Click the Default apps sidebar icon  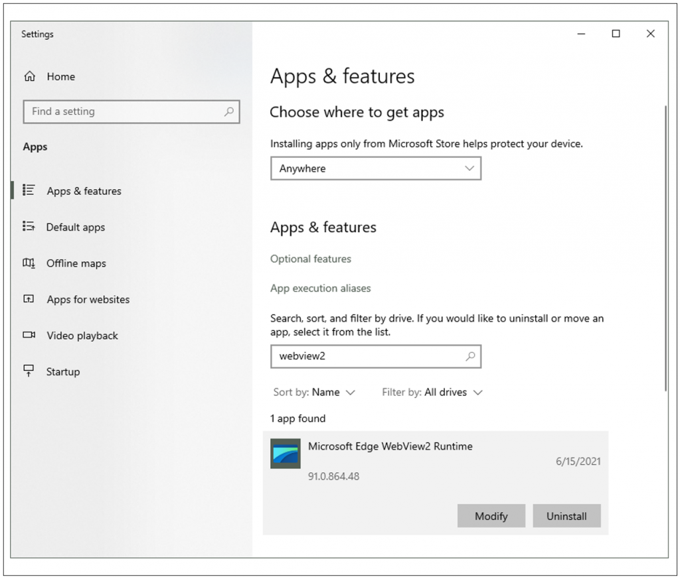29,226
